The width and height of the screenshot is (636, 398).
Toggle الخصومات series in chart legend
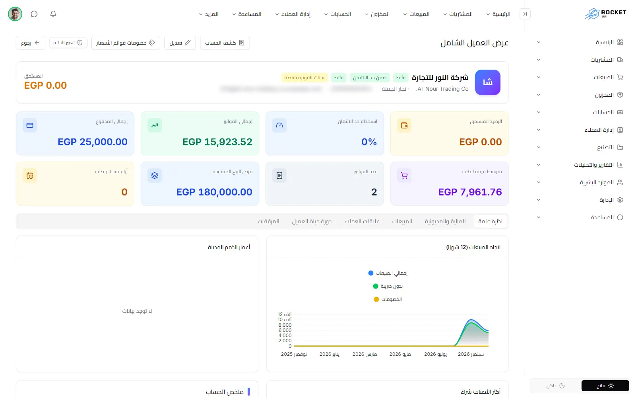coord(388,299)
